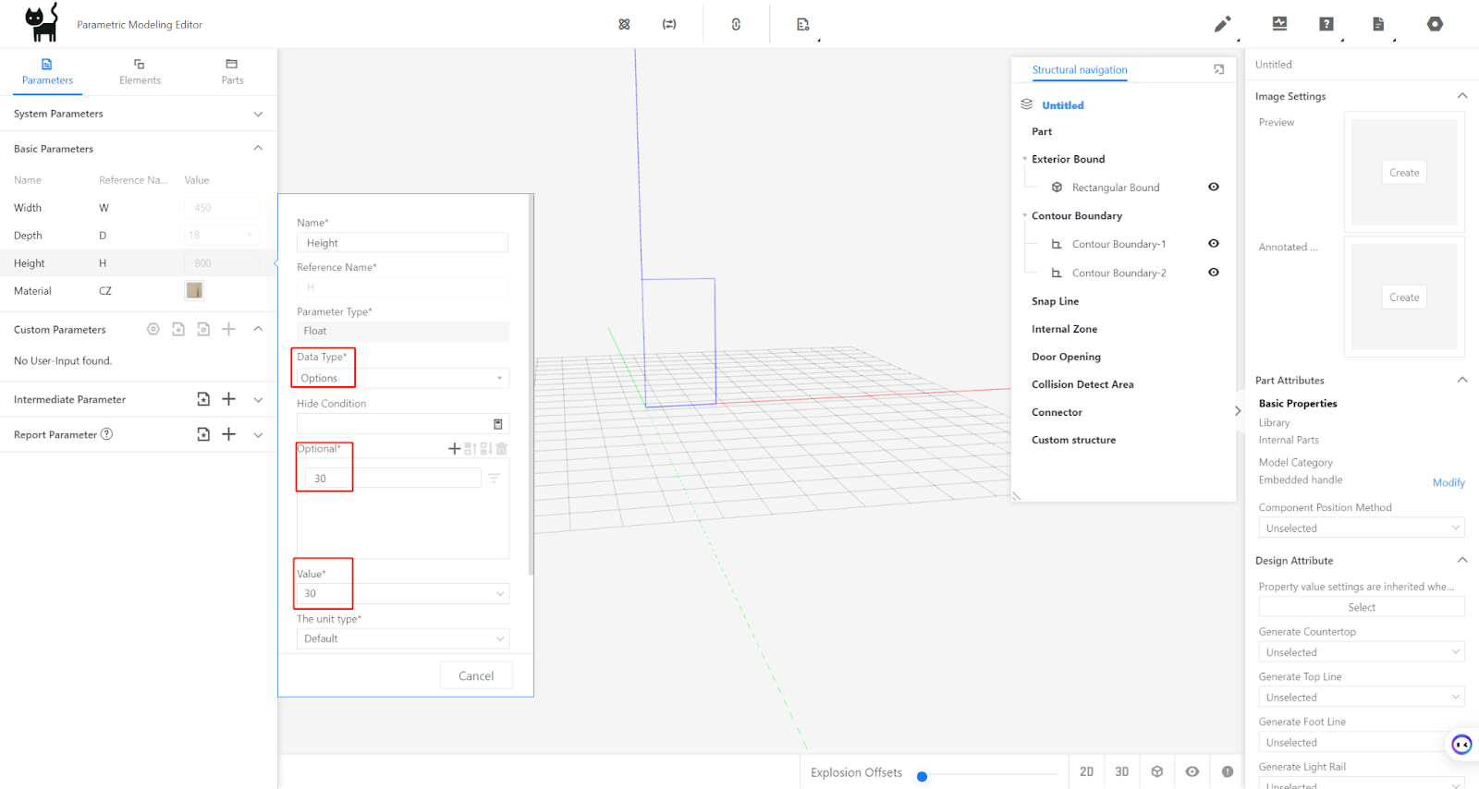Open the Generate Countertop dropdown
Image resolution: width=1479 pixels, height=789 pixels.
pyautogui.click(x=1361, y=652)
